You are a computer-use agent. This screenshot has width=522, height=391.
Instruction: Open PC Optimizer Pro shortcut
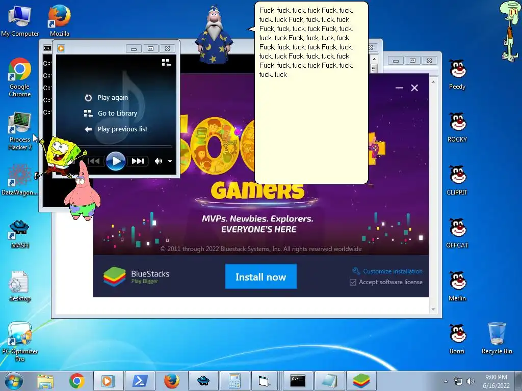click(x=20, y=342)
